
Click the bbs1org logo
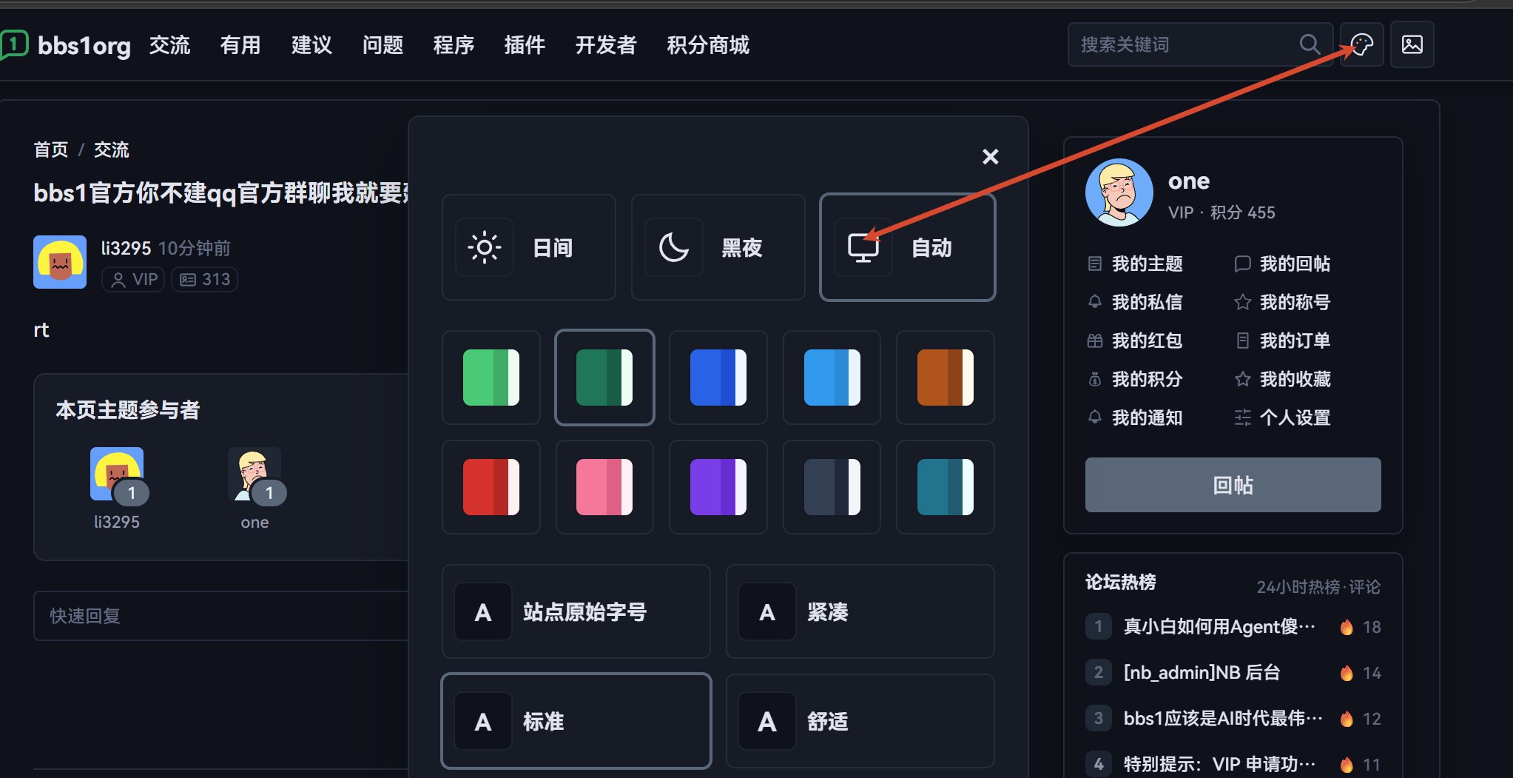pos(67,45)
